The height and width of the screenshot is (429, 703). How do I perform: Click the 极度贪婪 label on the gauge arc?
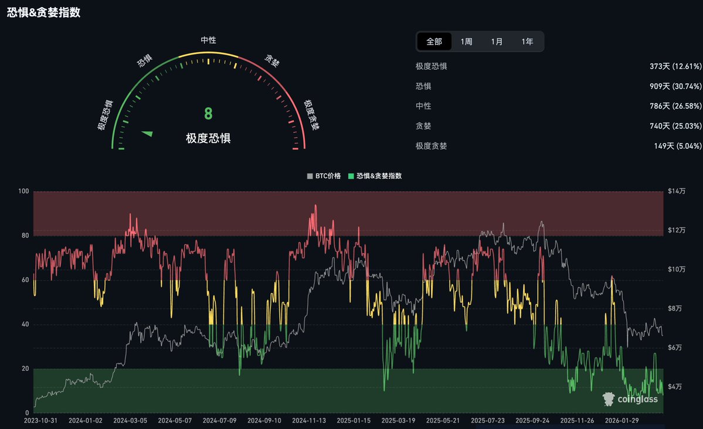click(x=311, y=115)
